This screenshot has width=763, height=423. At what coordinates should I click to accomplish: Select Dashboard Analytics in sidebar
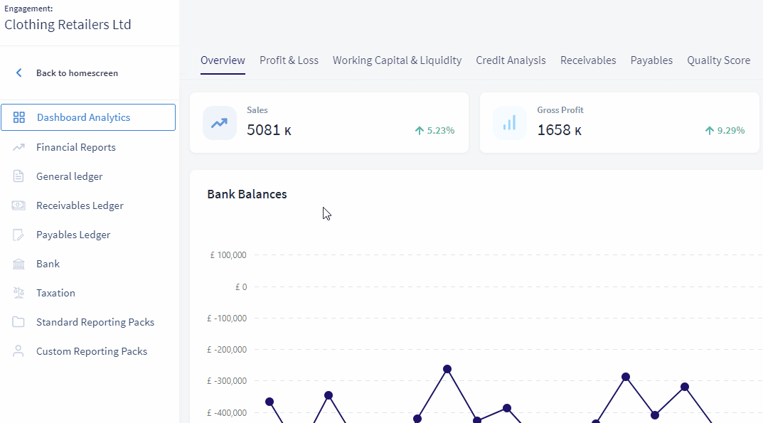(x=88, y=117)
